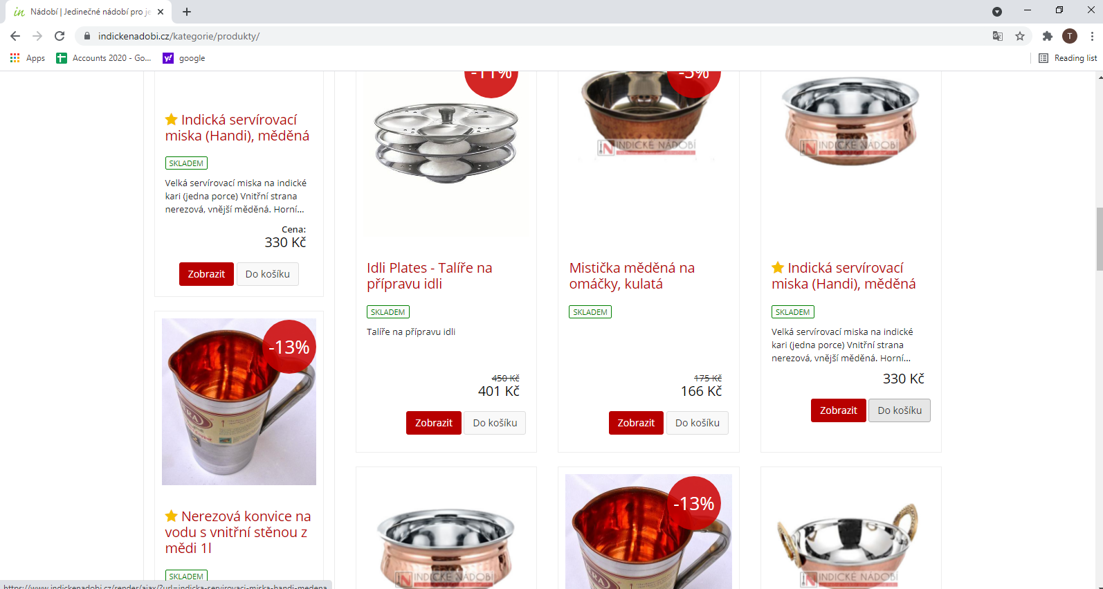Open the google Yahoo bookmark
Image resolution: width=1103 pixels, height=589 pixels.
pyautogui.click(x=184, y=58)
